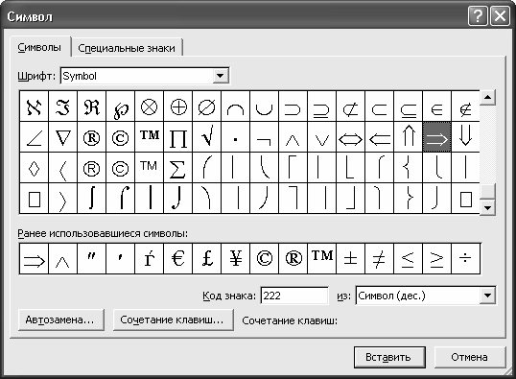The height and width of the screenshot is (379, 516).
Task: Select the pound sign in recent symbols
Action: point(206,258)
